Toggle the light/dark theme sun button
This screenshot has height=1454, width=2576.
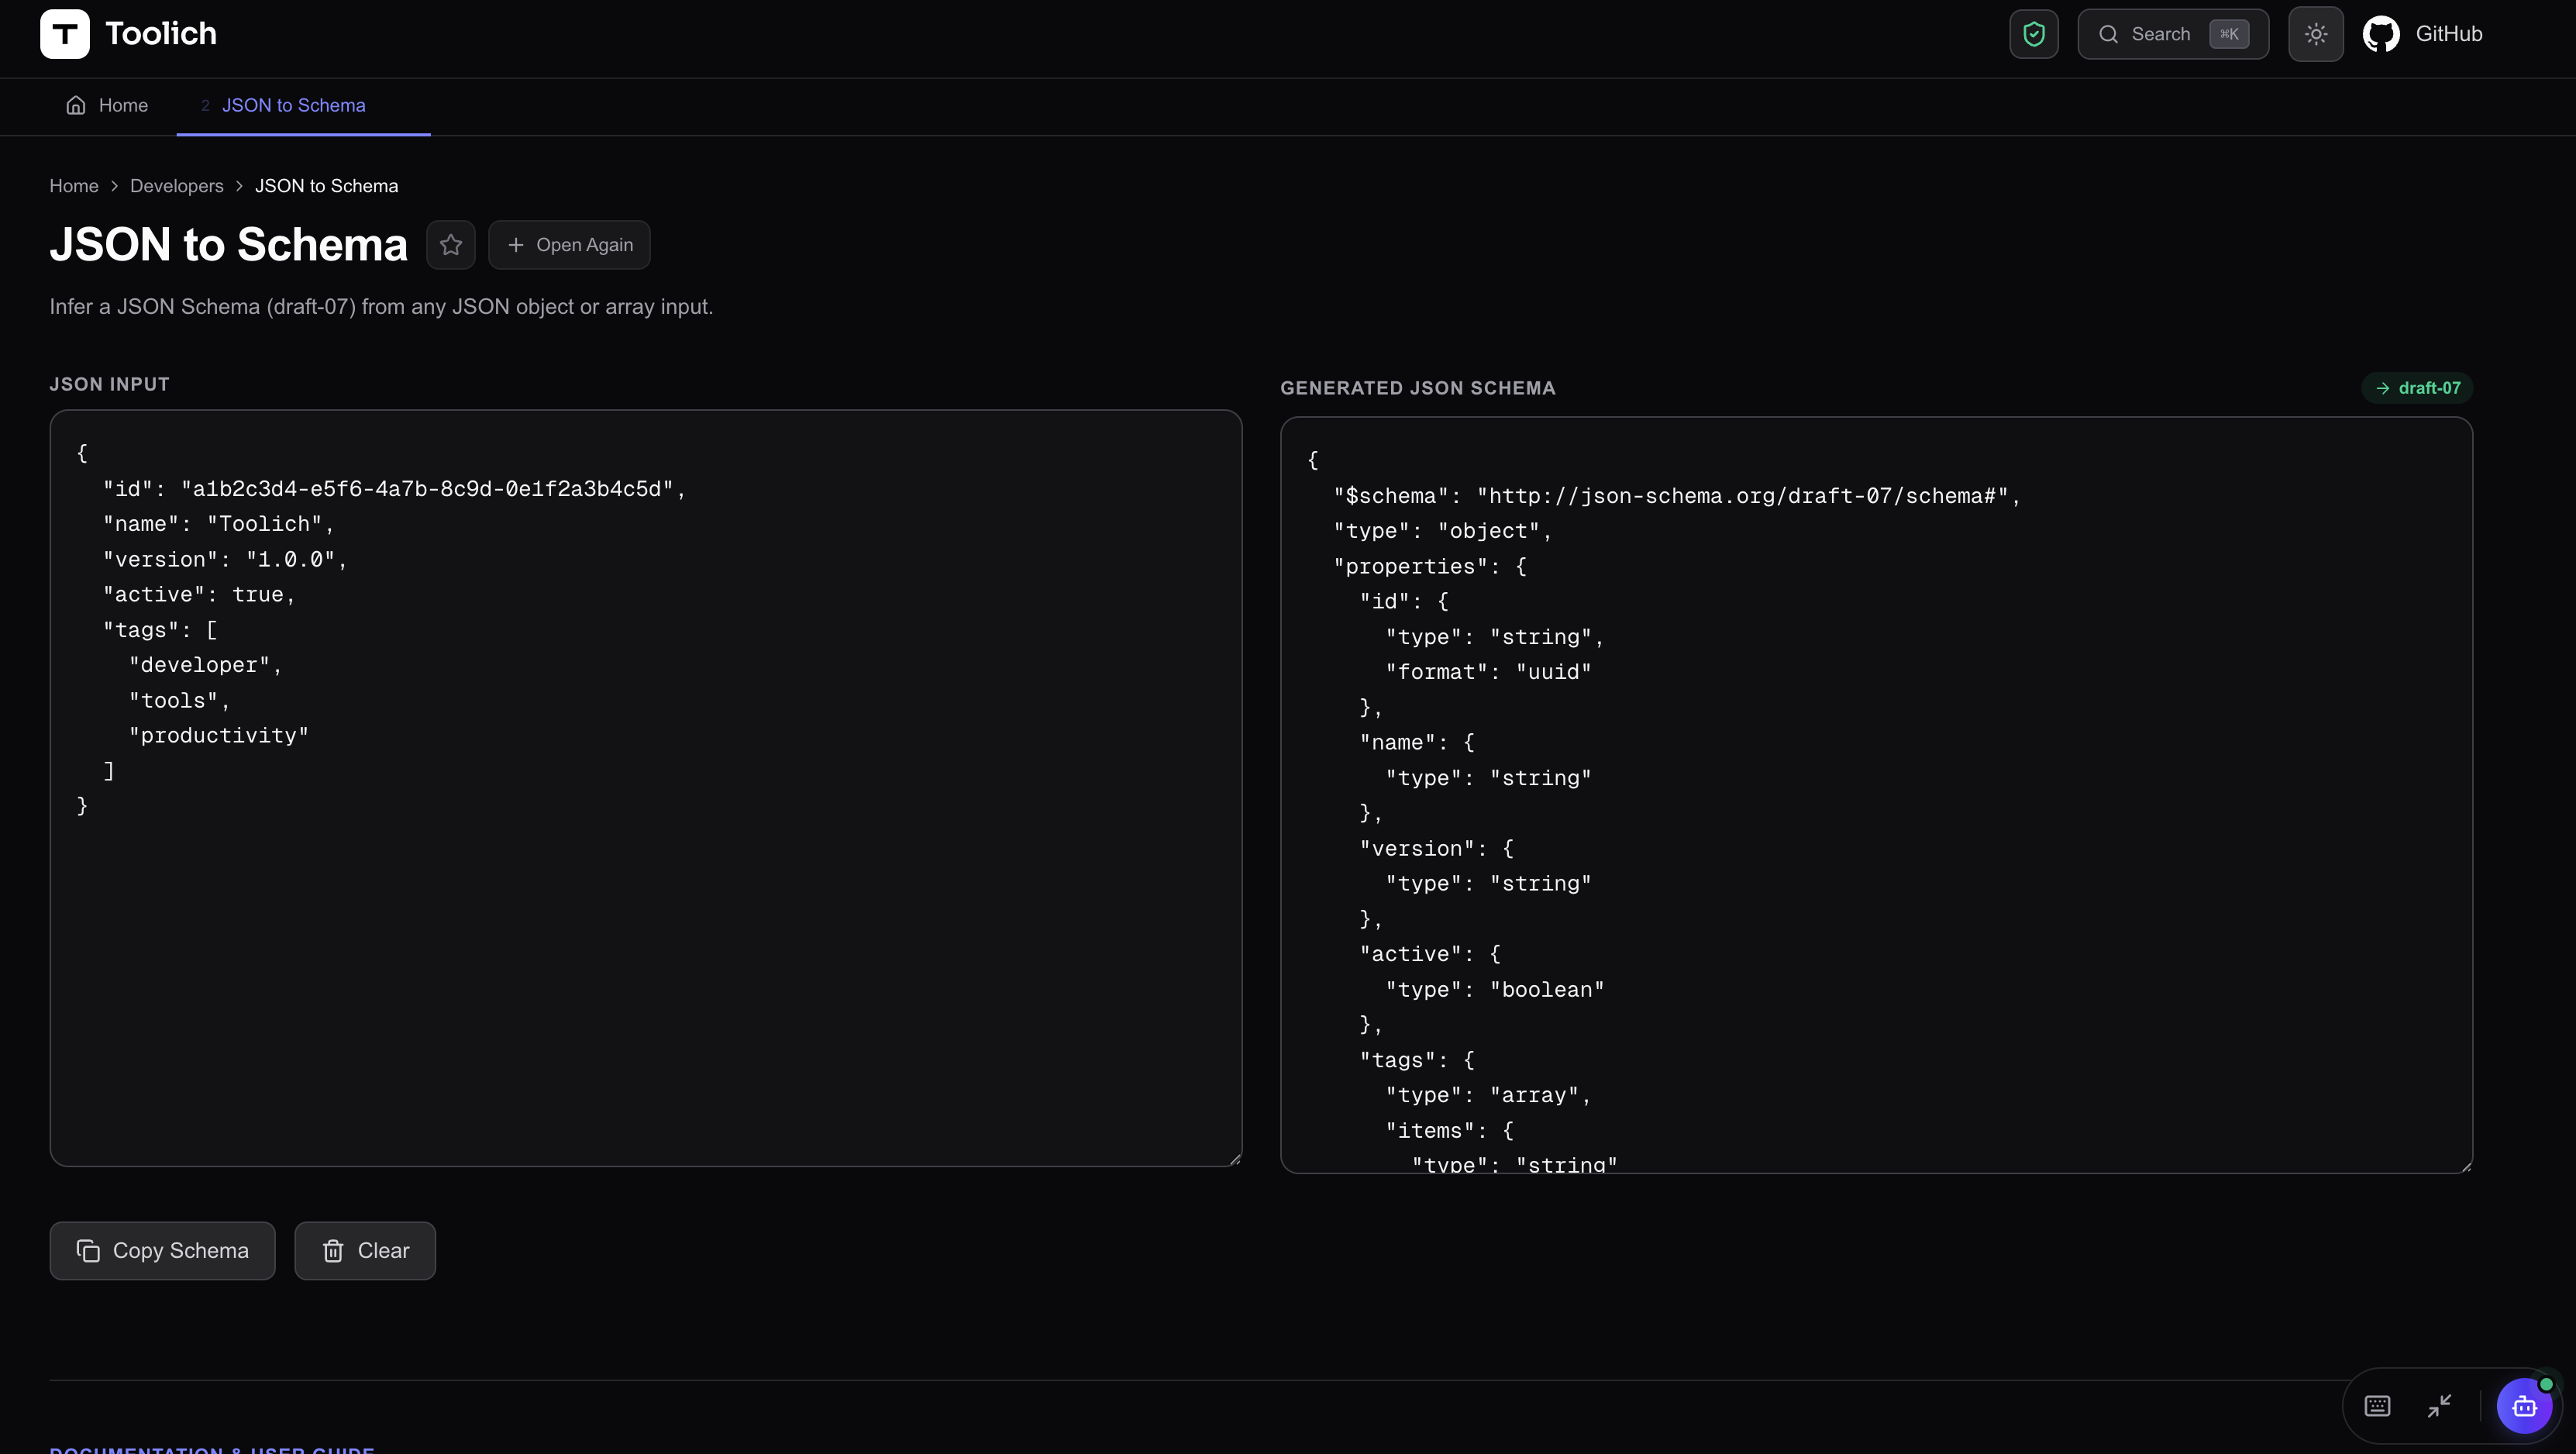click(2316, 34)
